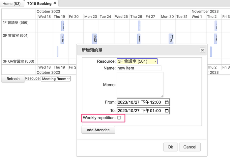Image resolution: width=230 pixels, height=158 pixels.
Task: Open the Resource dropdown in dialog
Action: coord(137,61)
